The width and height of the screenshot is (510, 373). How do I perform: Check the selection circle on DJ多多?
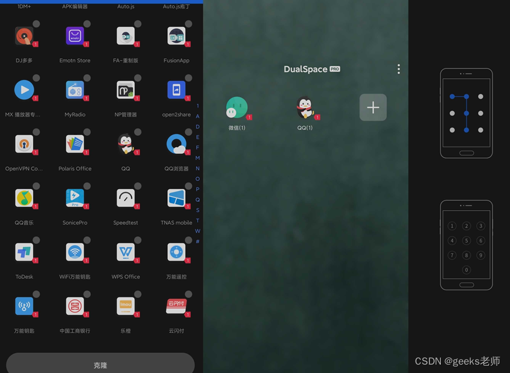(x=37, y=23)
